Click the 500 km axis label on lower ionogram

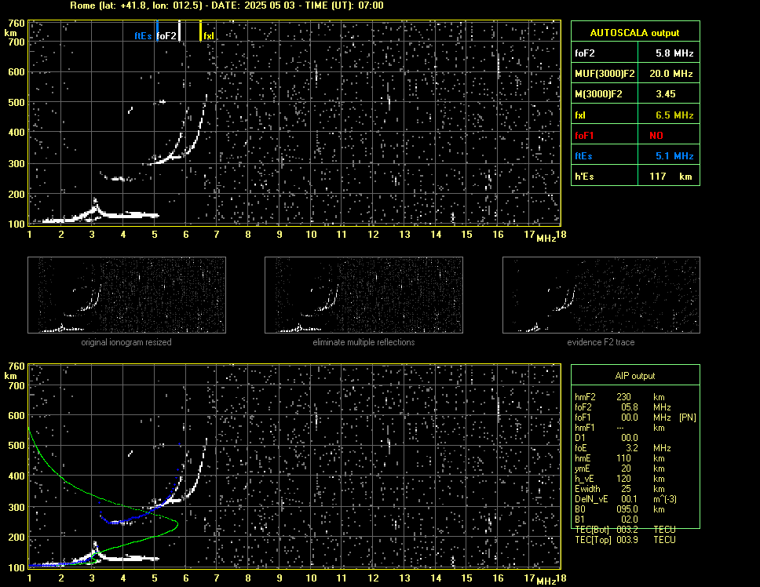[16, 446]
